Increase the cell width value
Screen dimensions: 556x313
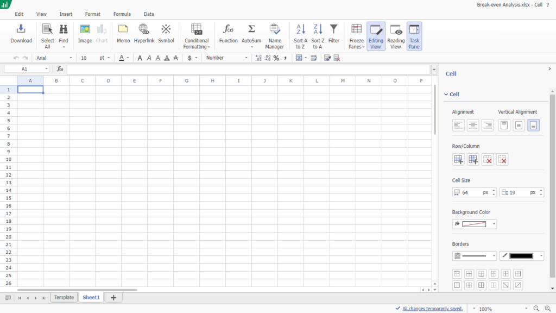pos(494,191)
